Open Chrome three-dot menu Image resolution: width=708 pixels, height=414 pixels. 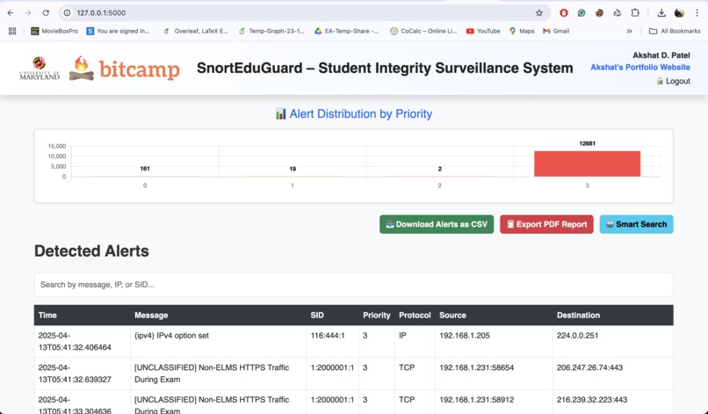coord(697,12)
